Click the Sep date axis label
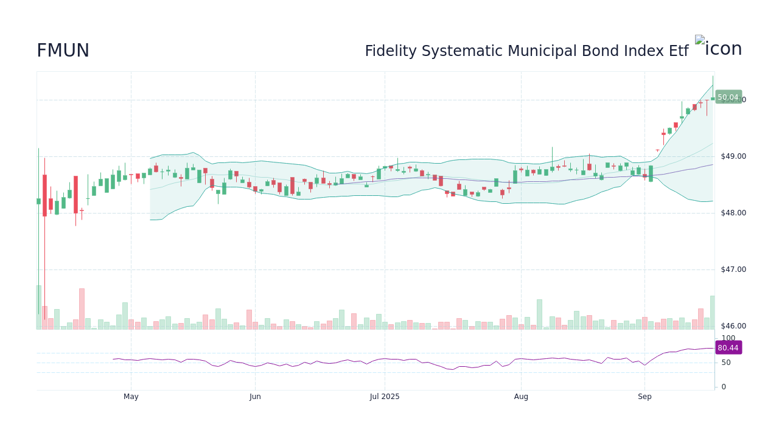 [645, 397]
